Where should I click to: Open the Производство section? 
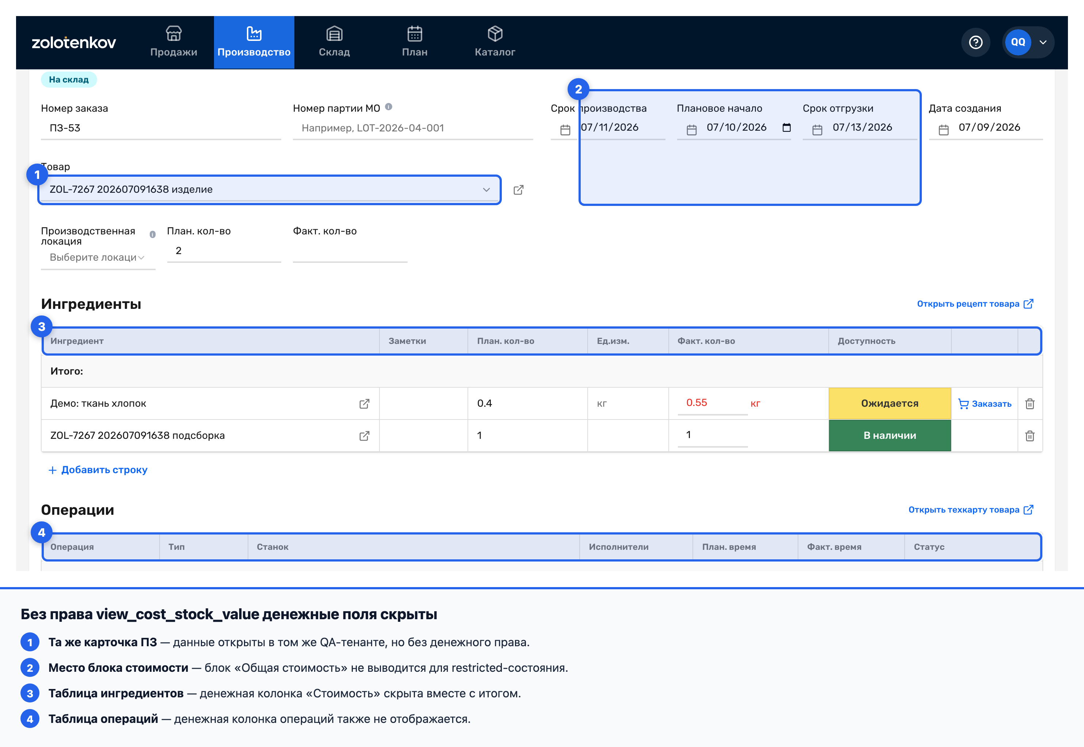[x=254, y=42]
